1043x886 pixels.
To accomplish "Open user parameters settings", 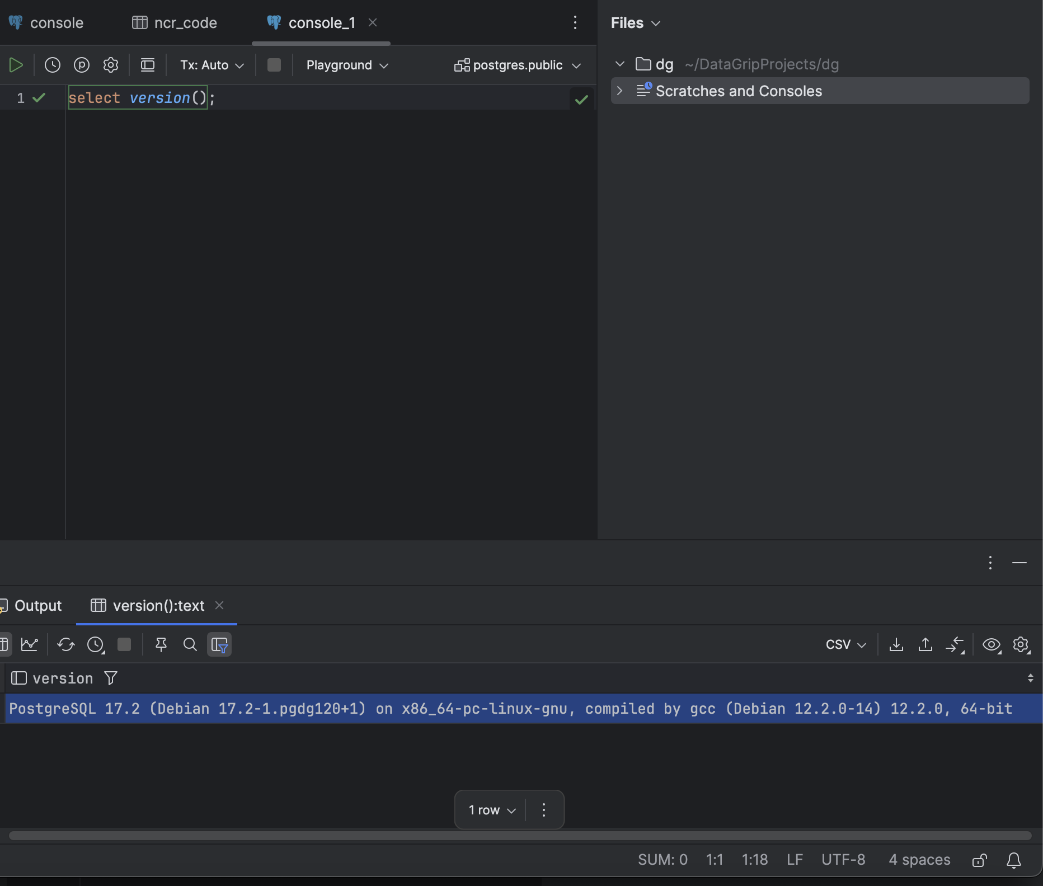I will (x=82, y=64).
